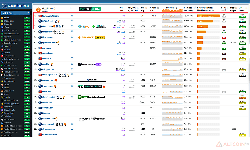The width and height of the screenshot is (250, 150).
Task: Open the spiderpool.com pool link
Action: [49, 43]
